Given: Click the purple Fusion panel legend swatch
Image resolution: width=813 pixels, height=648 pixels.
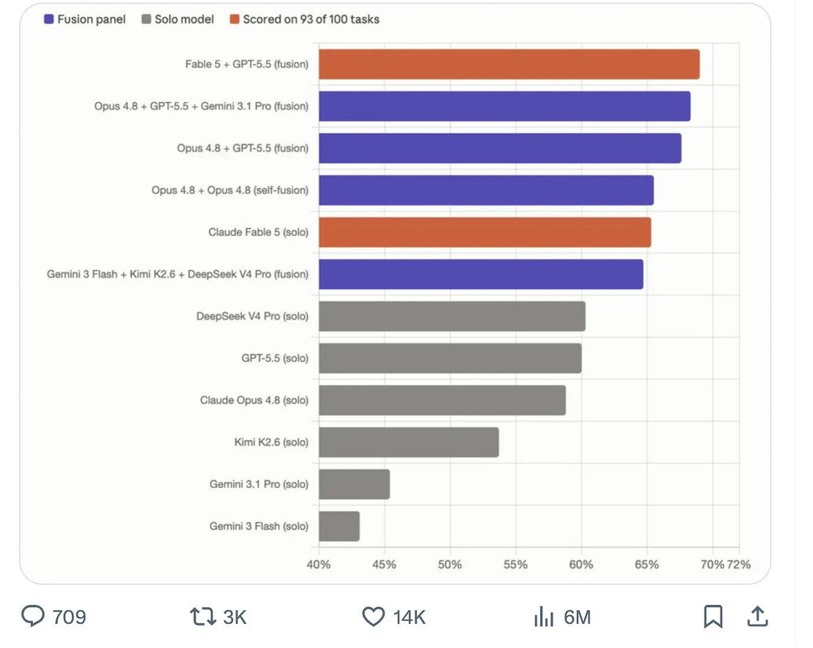Looking at the screenshot, I should pyautogui.click(x=49, y=19).
